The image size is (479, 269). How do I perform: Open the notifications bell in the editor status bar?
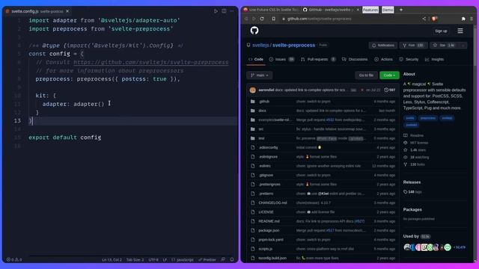(x=232, y=259)
